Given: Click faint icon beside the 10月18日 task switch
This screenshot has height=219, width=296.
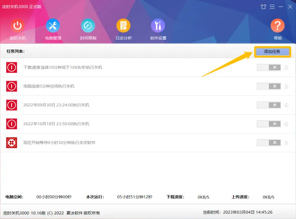Looking at the screenshot, I should click(x=286, y=124).
